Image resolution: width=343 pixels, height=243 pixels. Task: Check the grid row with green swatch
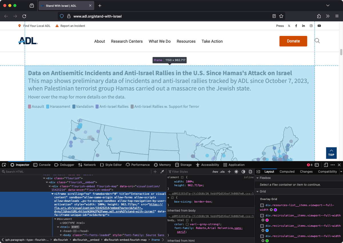(x=262, y=236)
